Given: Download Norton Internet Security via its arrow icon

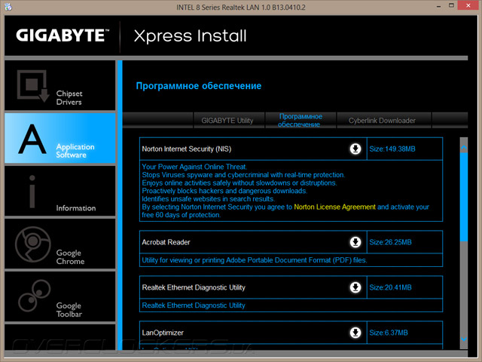Looking at the screenshot, I should coord(355,149).
